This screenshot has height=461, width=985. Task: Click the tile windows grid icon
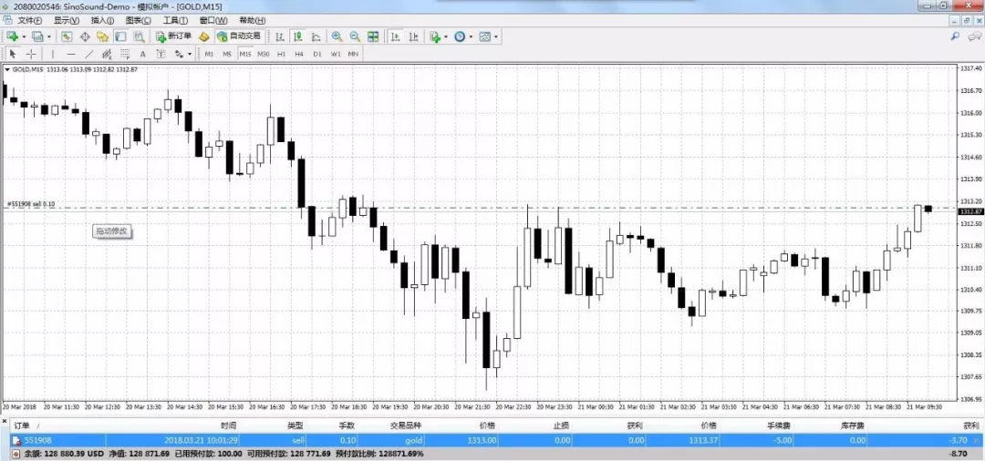pyautogui.click(x=373, y=36)
